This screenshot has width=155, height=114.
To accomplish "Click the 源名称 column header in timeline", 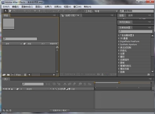I will pos(29,89).
